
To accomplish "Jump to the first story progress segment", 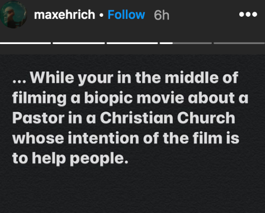I will [x=25, y=43].
